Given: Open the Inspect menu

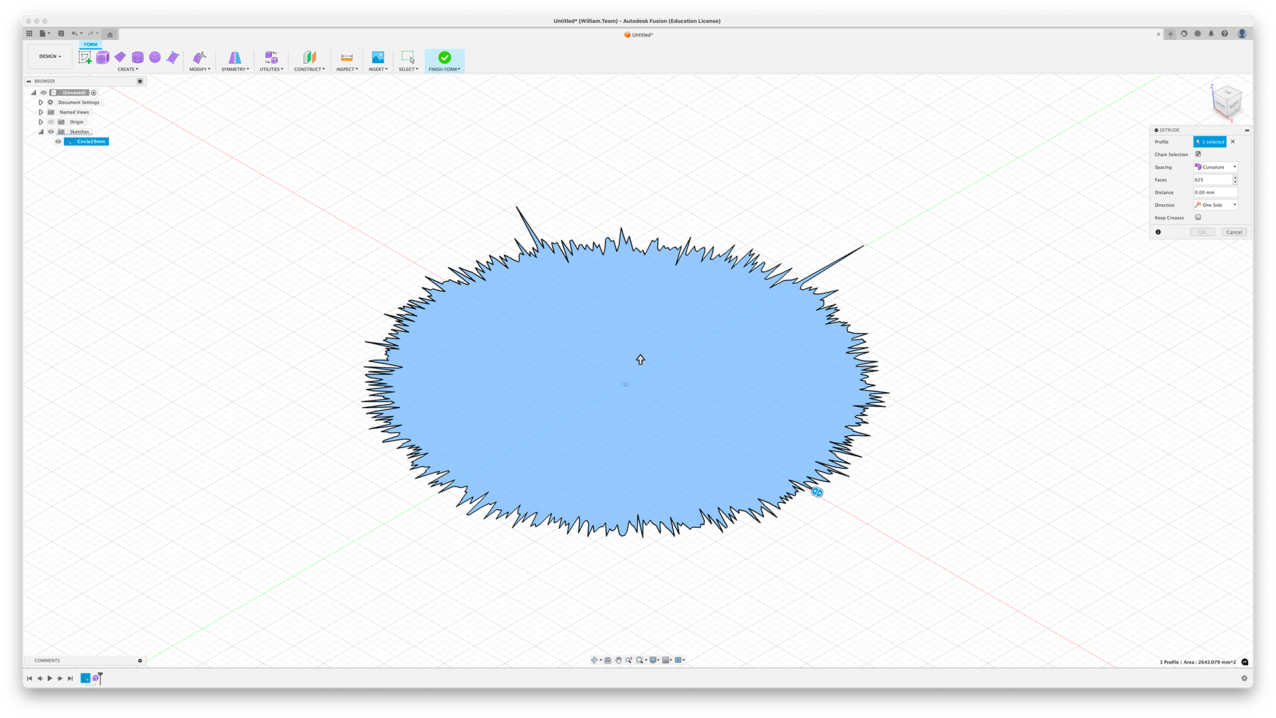Looking at the screenshot, I should 347,69.
